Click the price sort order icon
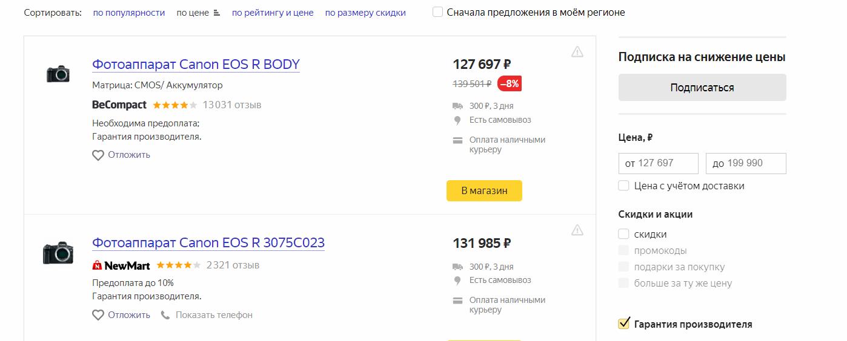Viewport: 847px width, 341px height. point(217,13)
